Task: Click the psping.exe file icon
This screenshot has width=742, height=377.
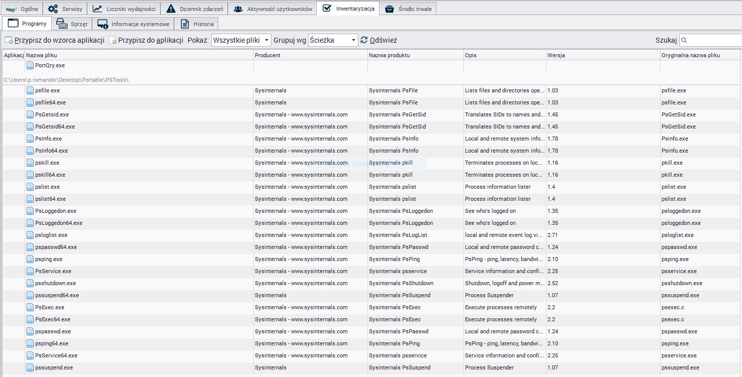Action: pos(30,260)
